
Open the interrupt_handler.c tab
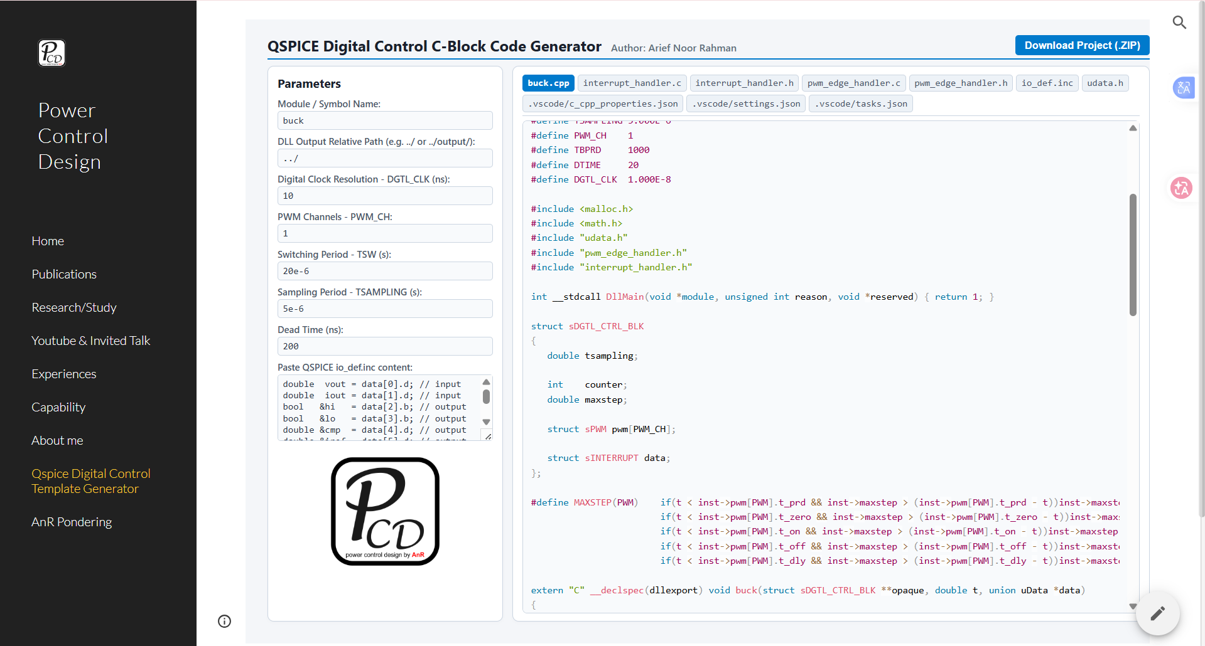[x=632, y=83]
